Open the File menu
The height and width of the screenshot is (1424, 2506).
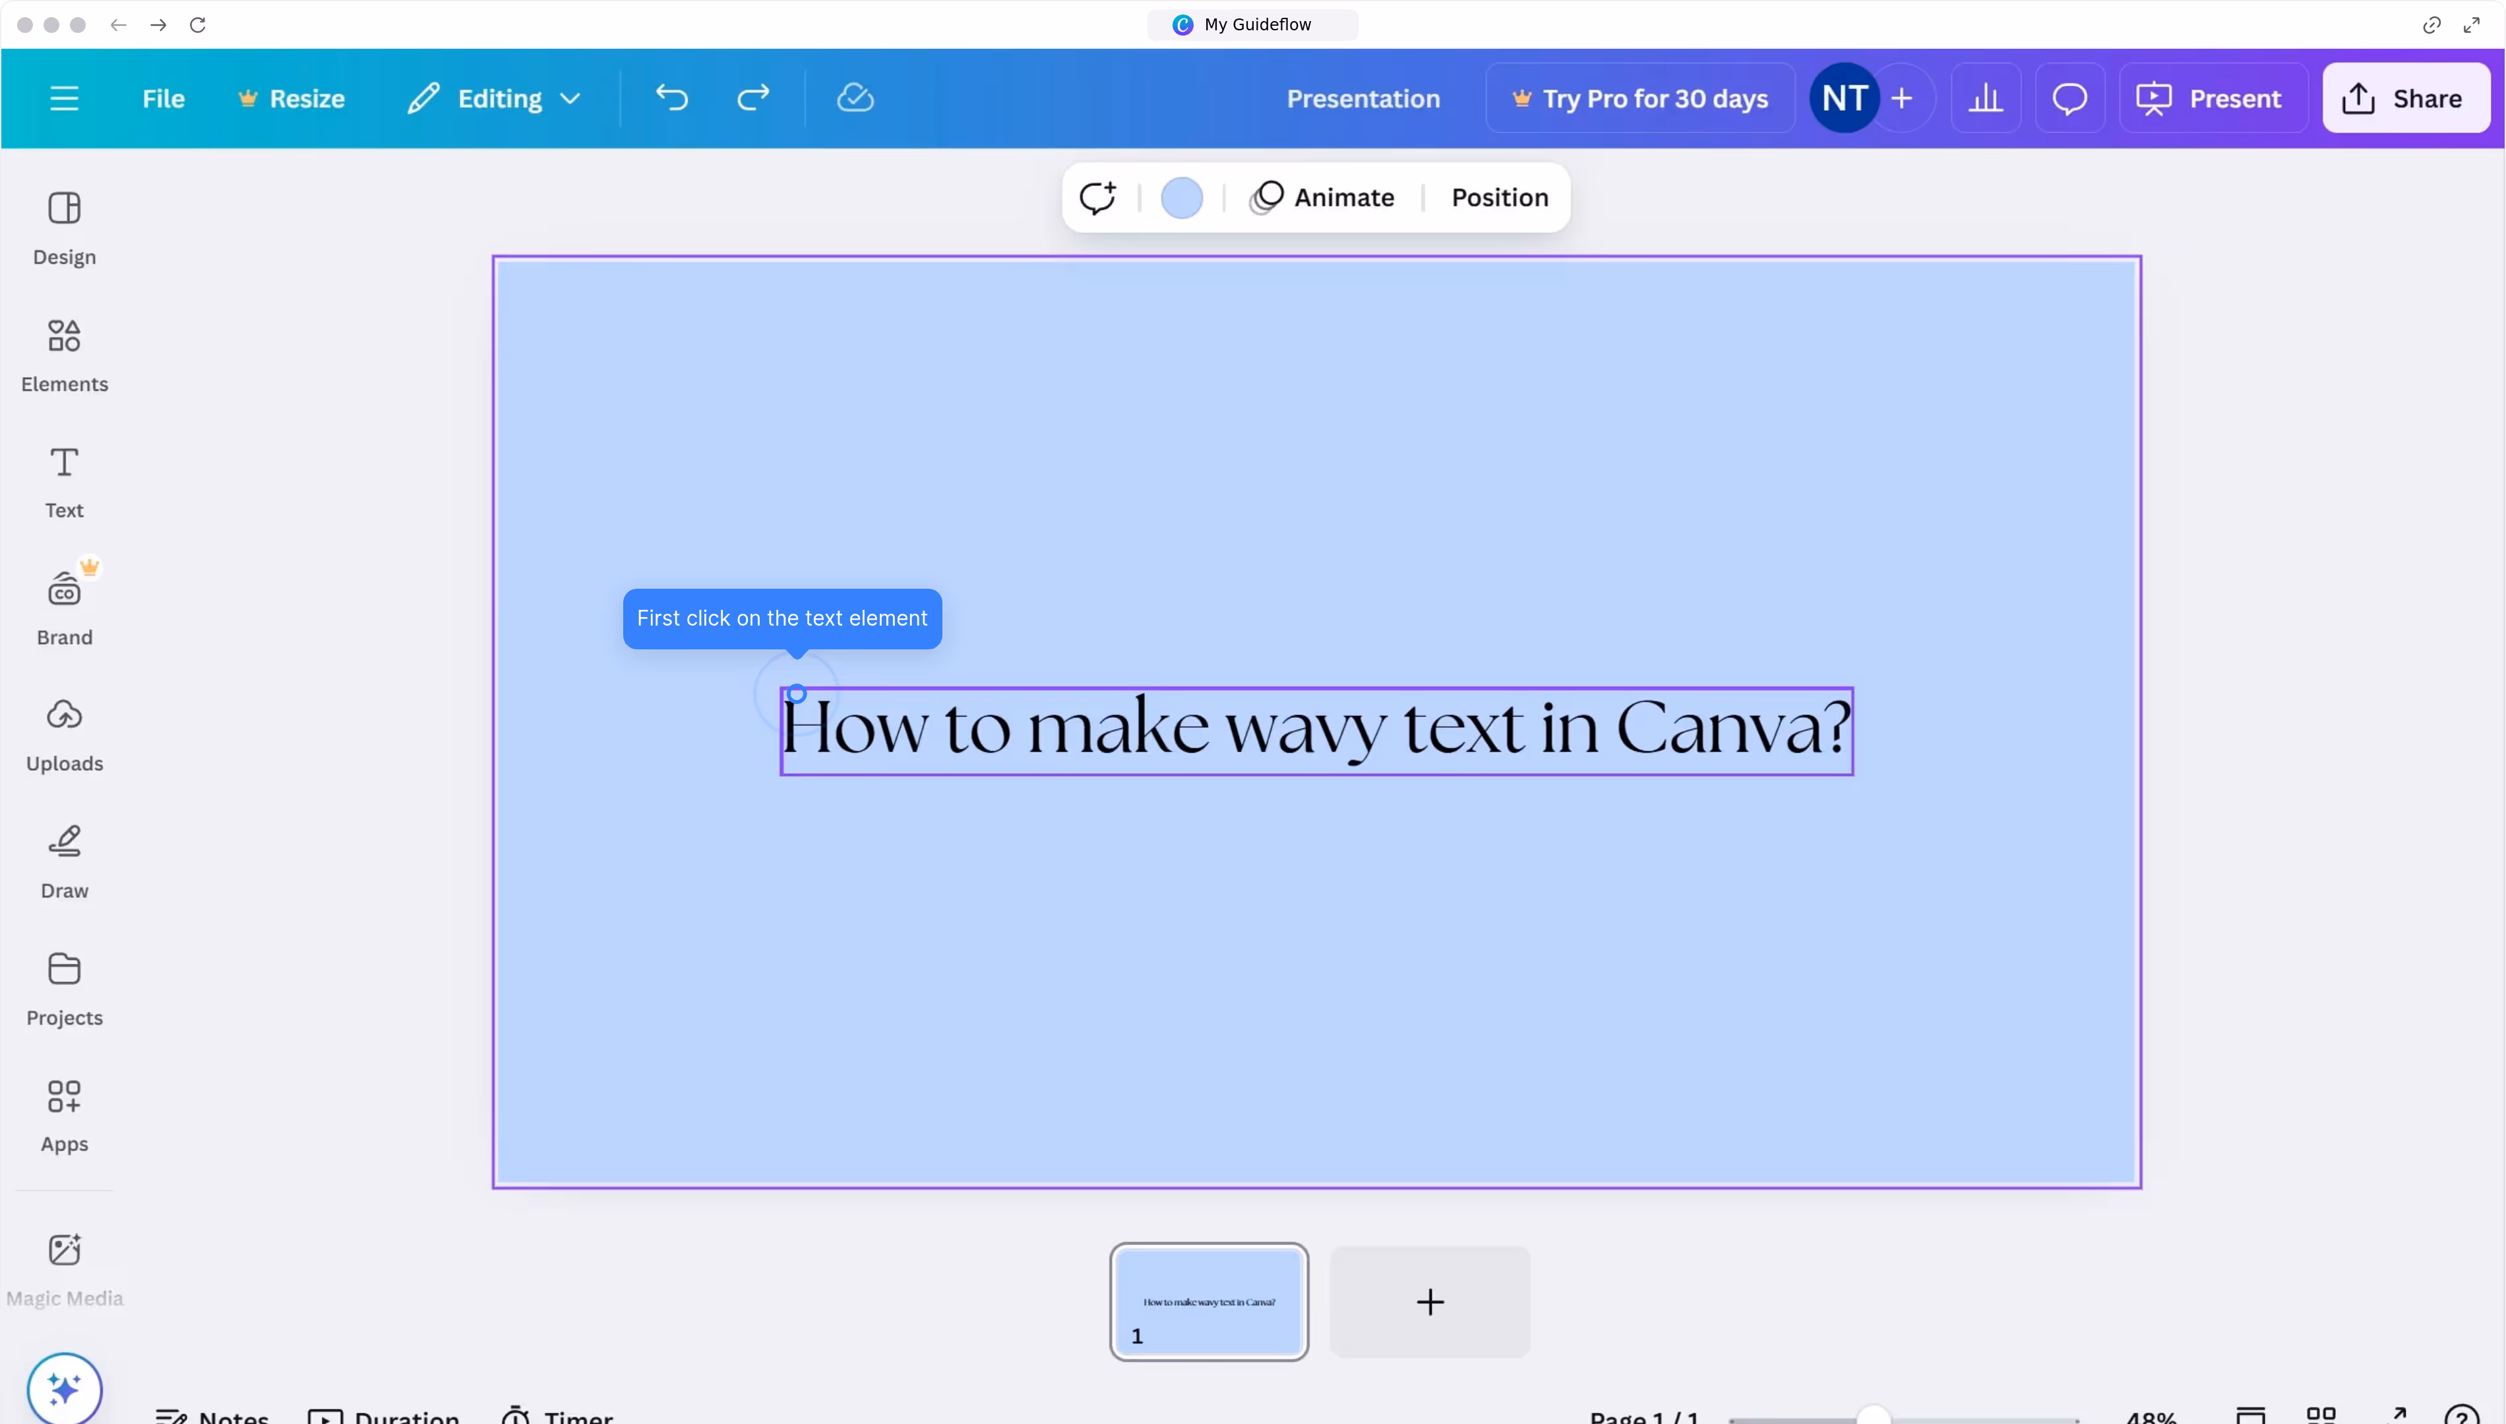click(164, 98)
